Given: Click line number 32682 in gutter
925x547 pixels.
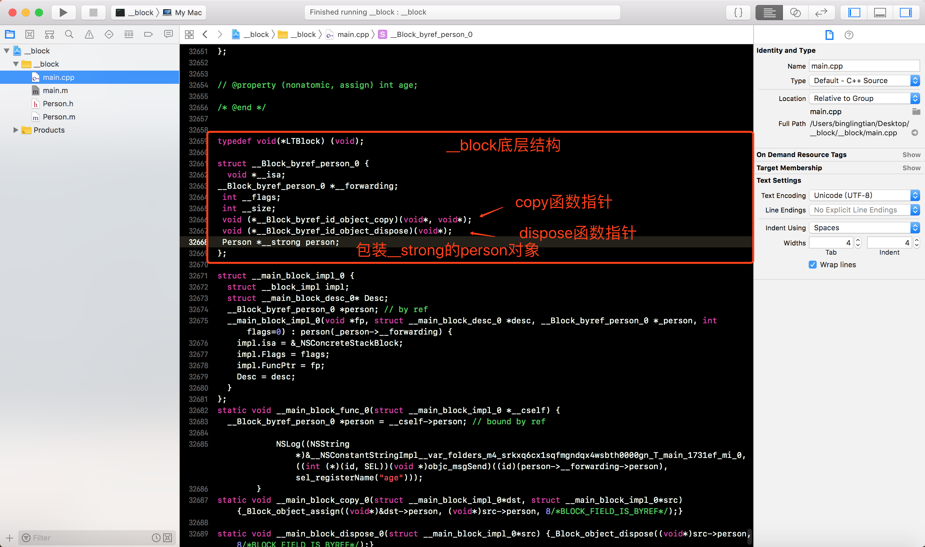Looking at the screenshot, I should (198, 410).
